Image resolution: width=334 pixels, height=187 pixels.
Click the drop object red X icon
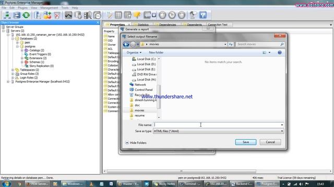pyautogui.click(x=57, y=15)
